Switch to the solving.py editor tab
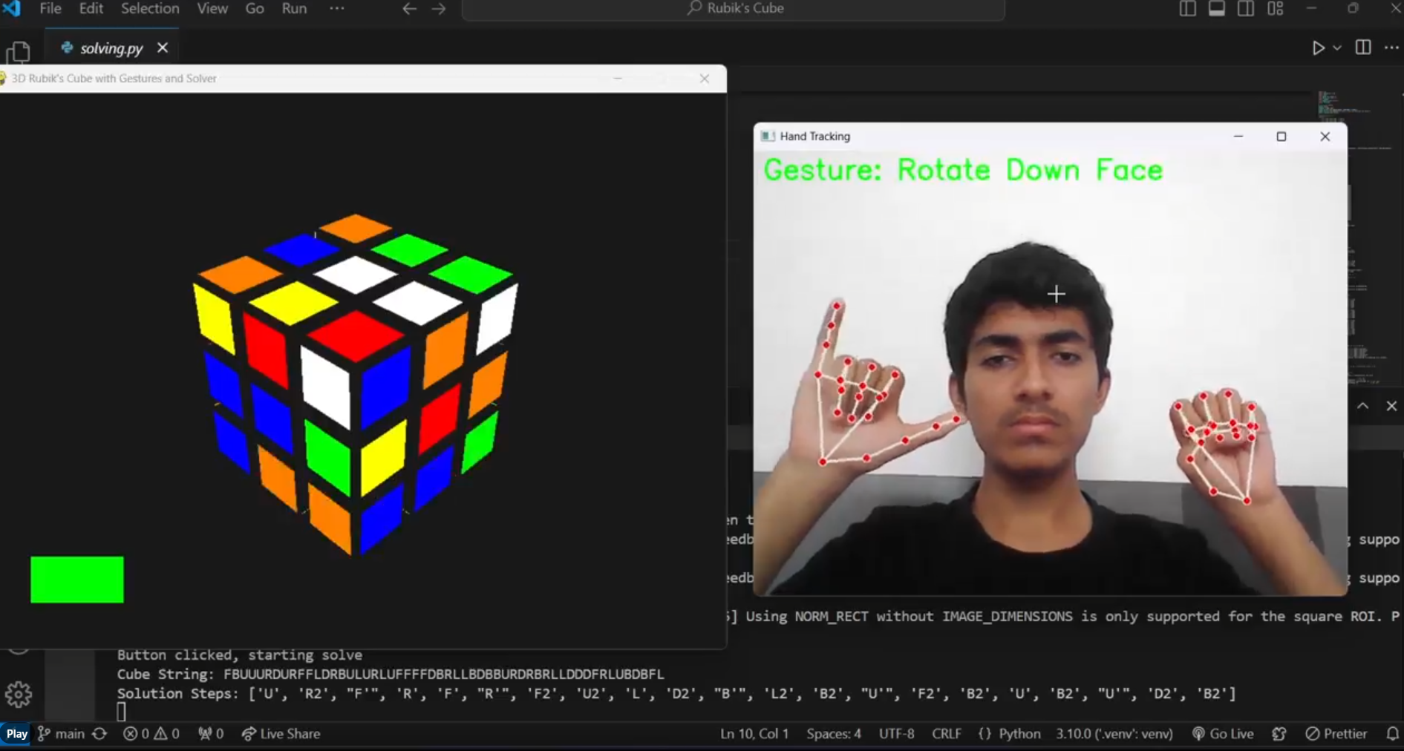 [111, 47]
